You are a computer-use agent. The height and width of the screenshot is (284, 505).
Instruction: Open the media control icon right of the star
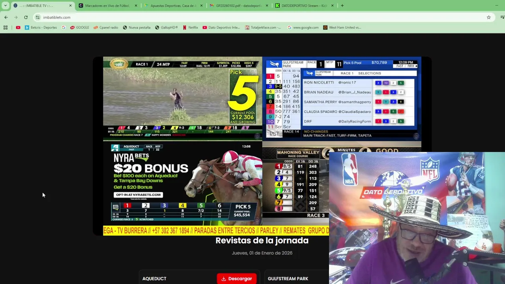(x=502, y=17)
